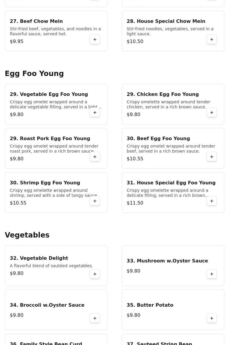Open the Beef Chow Mein item title
This screenshot has height=345, width=229.
point(36,21)
